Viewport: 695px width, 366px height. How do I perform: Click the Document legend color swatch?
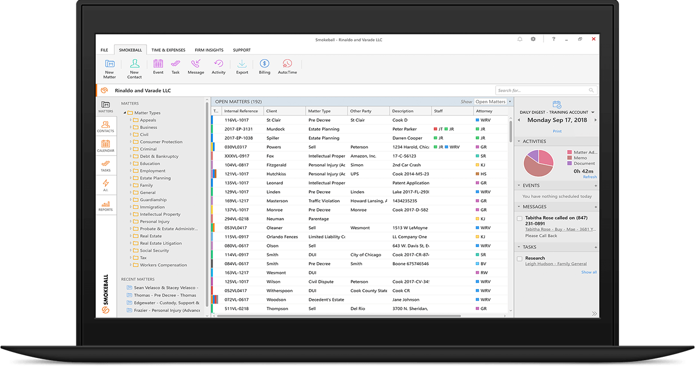[x=569, y=163]
